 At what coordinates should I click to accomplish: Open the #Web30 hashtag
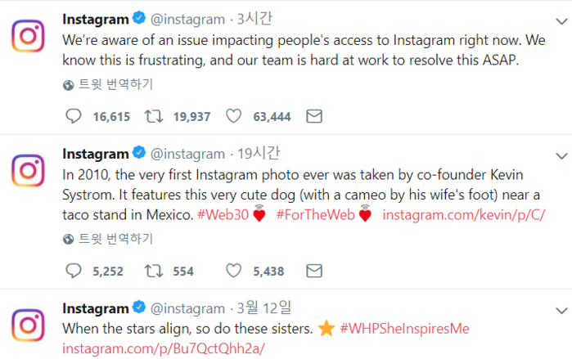(x=223, y=215)
